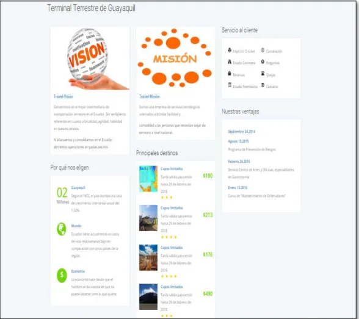Open the snowy mountain thumbnail priced $490

[148, 296]
